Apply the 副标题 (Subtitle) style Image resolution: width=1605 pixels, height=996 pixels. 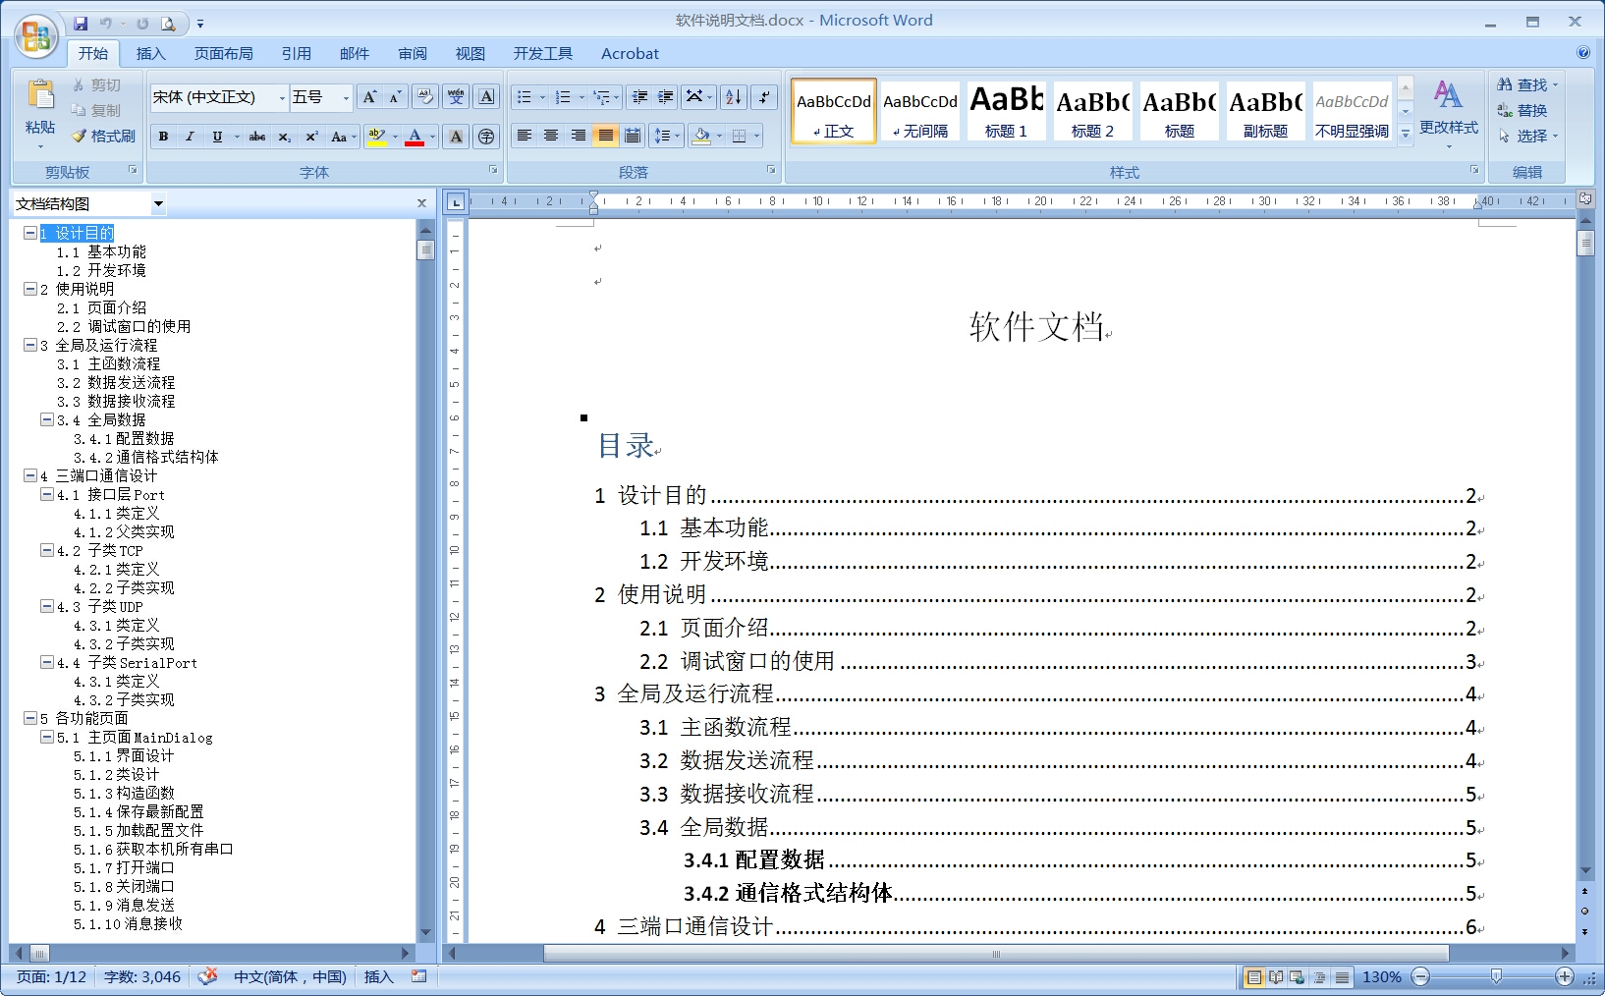1265,111
